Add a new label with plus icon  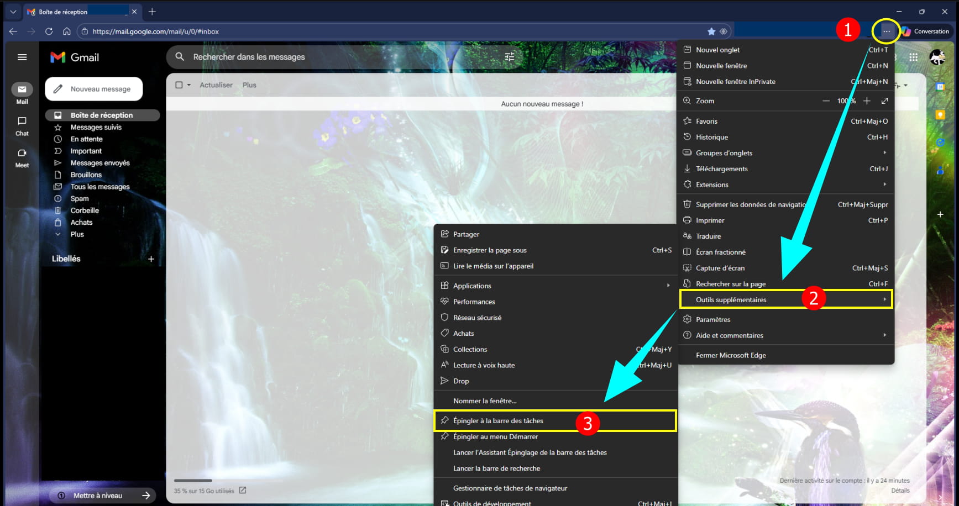[151, 259]
